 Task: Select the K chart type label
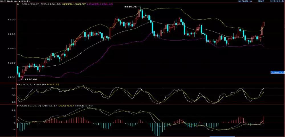[x=18, y=5]
